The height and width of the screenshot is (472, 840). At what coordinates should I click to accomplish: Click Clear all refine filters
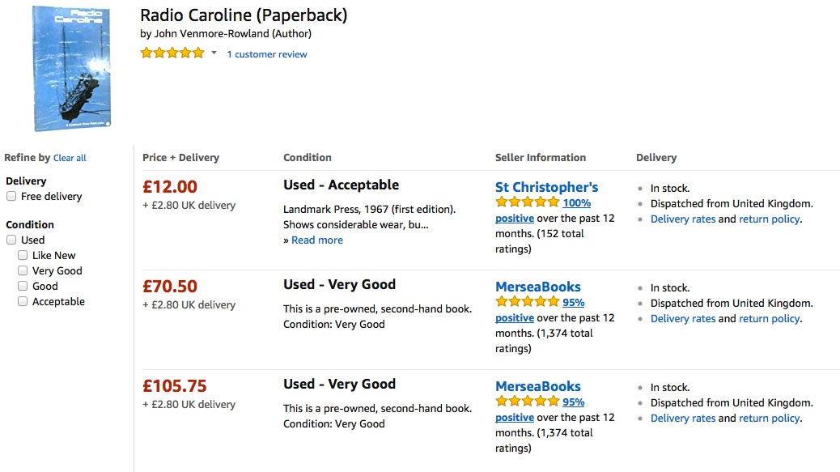70,159
